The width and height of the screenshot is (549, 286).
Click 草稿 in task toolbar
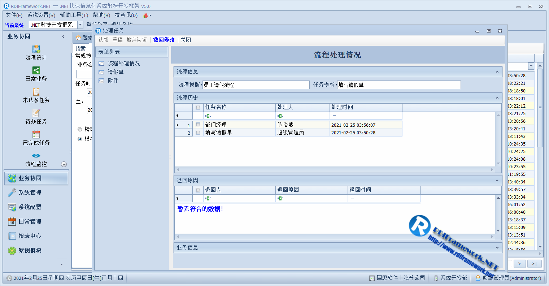[117, 40]
